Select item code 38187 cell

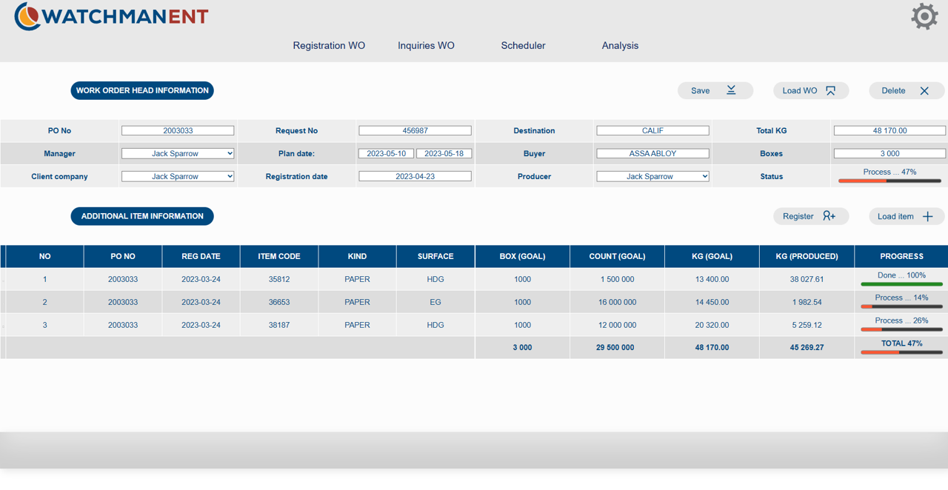(279, 325)
